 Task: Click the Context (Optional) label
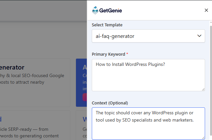pos(110,103)
